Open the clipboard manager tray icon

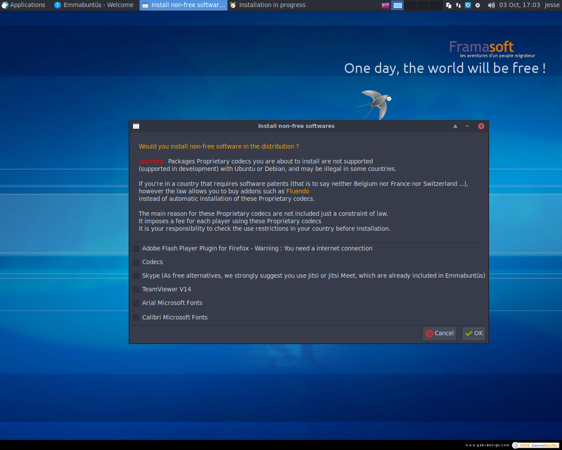click(x=449, y=5)
